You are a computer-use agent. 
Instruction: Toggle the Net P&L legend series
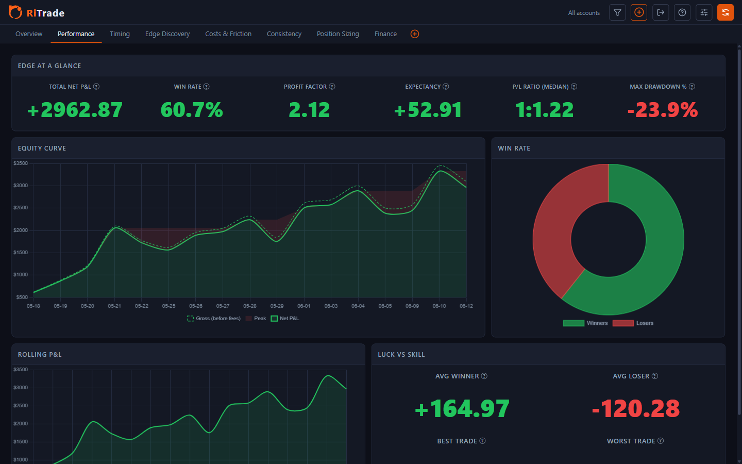tap(285, 319)
